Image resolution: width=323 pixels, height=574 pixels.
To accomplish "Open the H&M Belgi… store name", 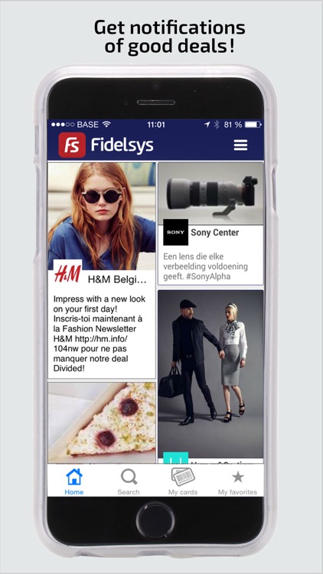I will (117, 280).
